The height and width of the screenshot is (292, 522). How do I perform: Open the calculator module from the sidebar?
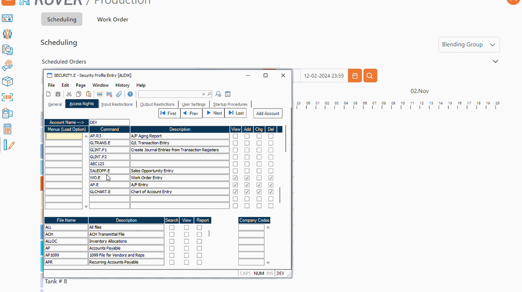coord(7,129)
